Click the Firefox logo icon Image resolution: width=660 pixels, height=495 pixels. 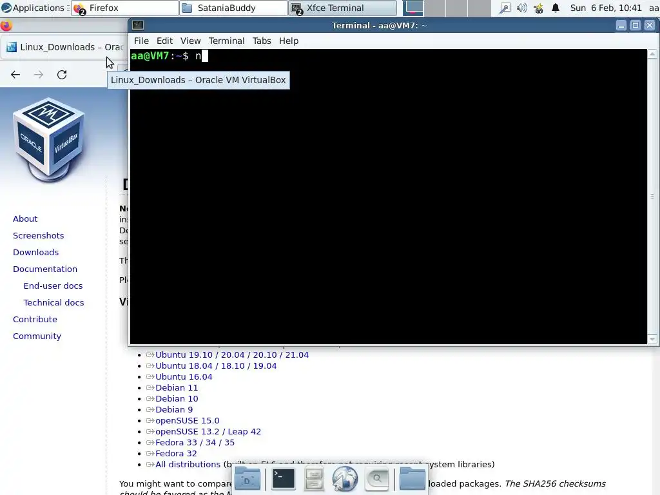(6, 26)
